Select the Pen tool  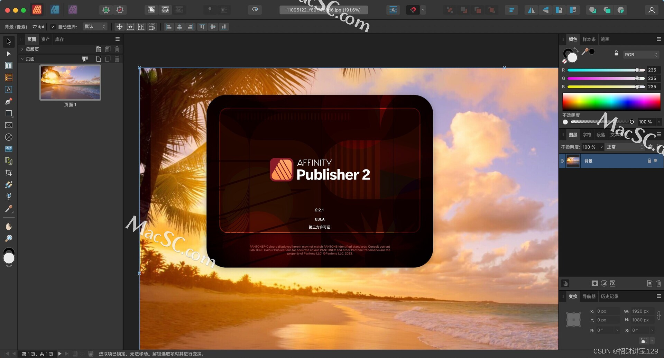pyautogui.click(x=9, y=101)
